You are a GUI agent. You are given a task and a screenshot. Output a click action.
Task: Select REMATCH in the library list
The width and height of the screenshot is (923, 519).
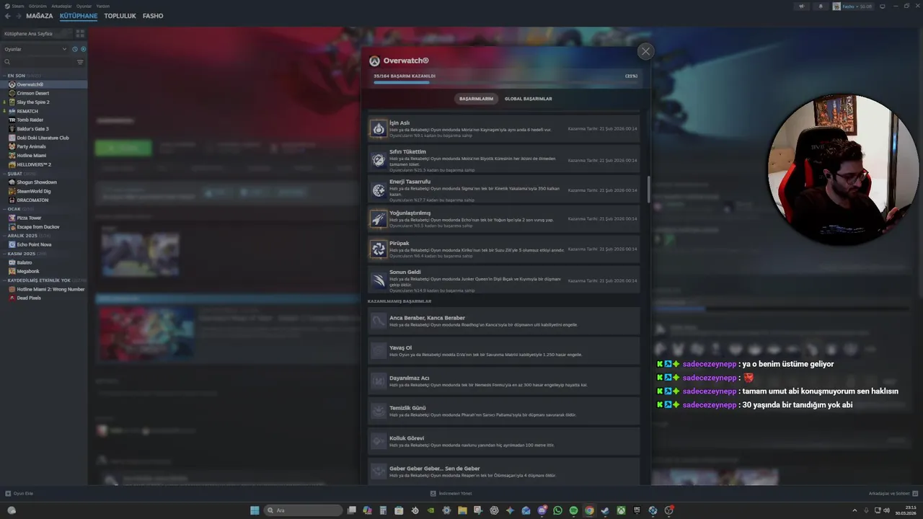[x=45, y=111]
